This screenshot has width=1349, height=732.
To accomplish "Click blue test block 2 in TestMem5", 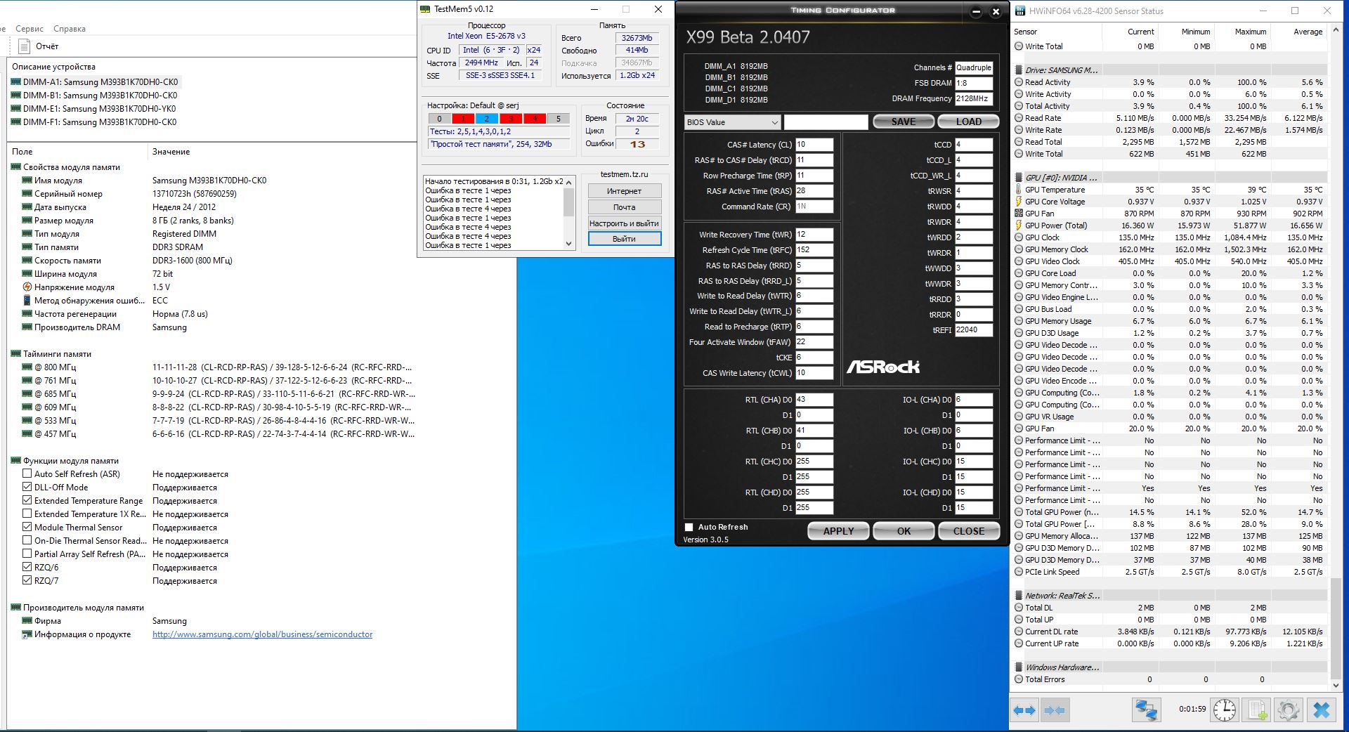I will pos(487,119).
